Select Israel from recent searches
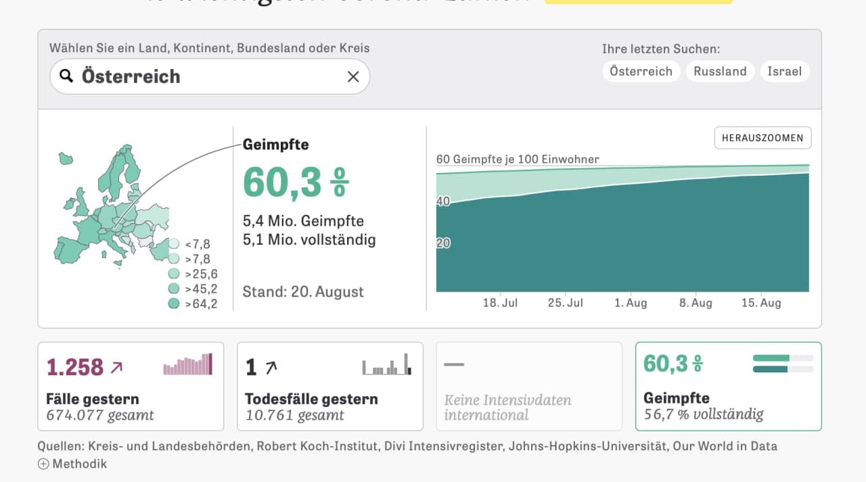The width and height of the screenshot is (866, 482). pyautogui.click(x=784, y=71)
